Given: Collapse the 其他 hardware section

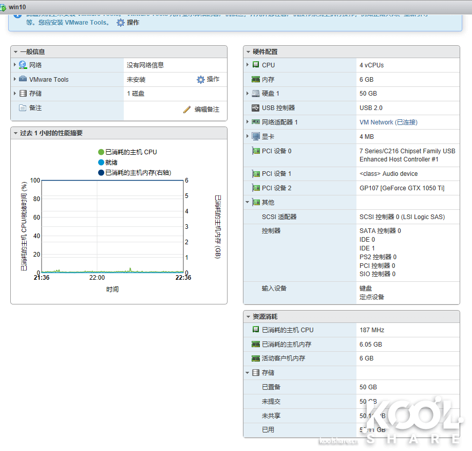Looking at the screenshot, I should (x=248, y=203).
